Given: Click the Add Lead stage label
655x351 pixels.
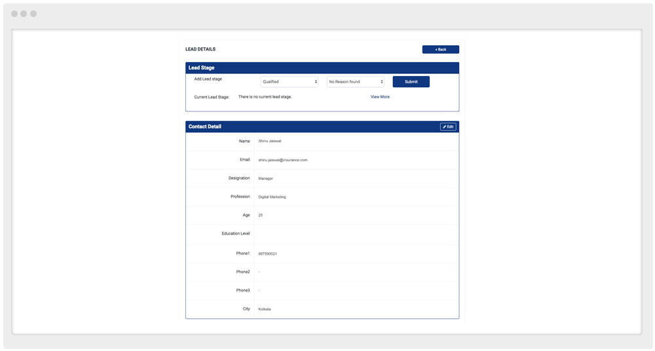Looking at the screenshot, I should [208, 79].
